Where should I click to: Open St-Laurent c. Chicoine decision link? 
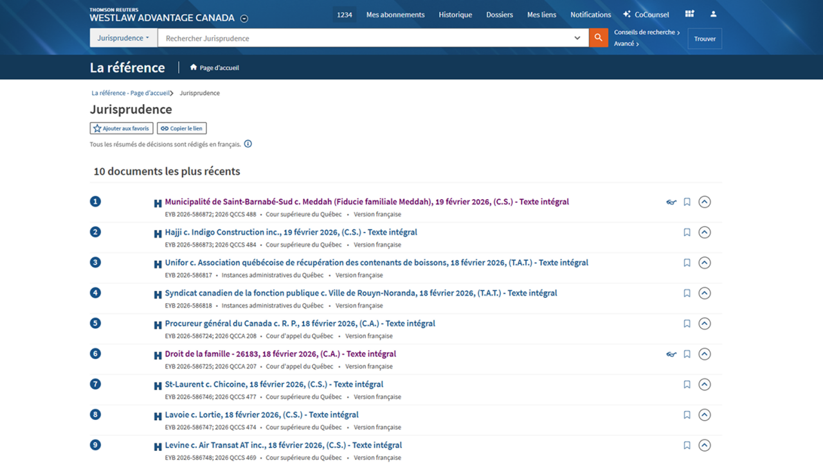click(x=274, y=384)
